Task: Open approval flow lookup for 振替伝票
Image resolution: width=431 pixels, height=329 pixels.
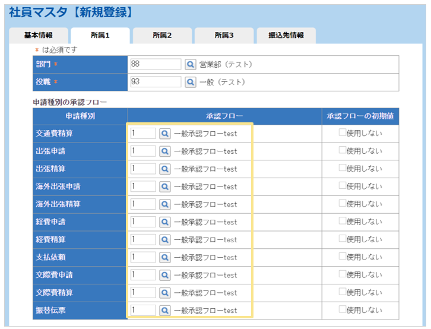Action: coord(166,310)
